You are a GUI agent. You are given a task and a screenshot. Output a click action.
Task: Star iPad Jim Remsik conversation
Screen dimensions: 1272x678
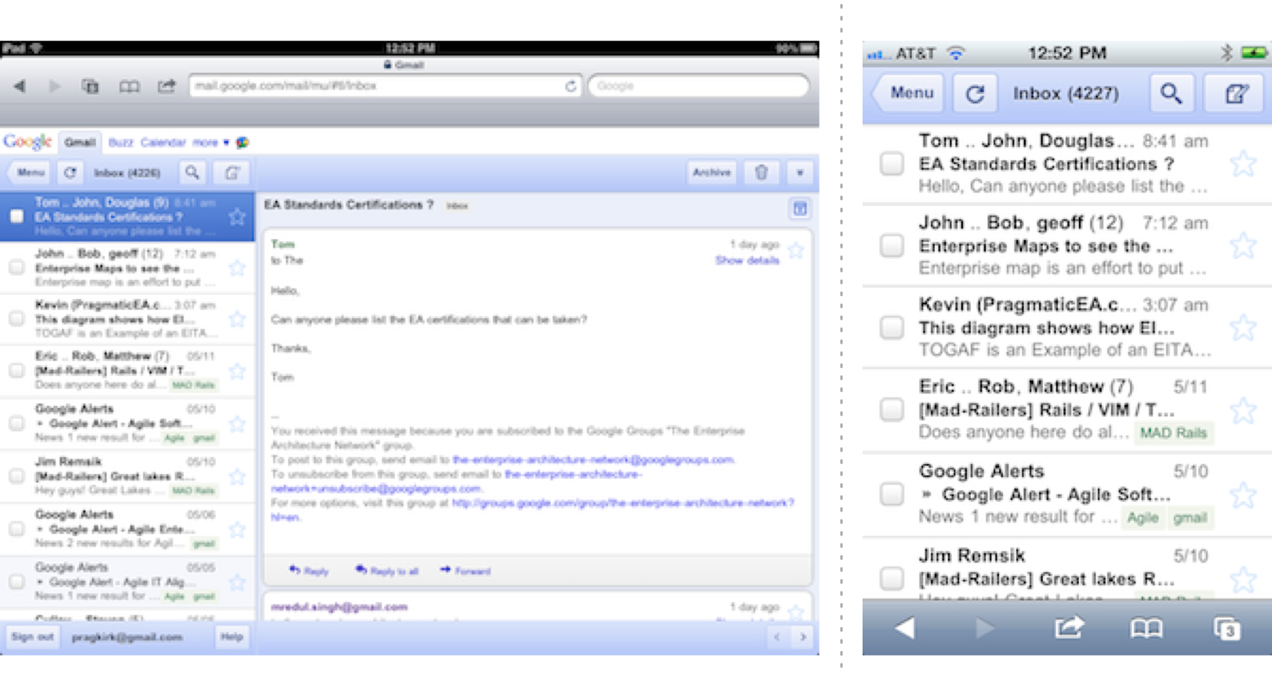[x=238, y=476]
